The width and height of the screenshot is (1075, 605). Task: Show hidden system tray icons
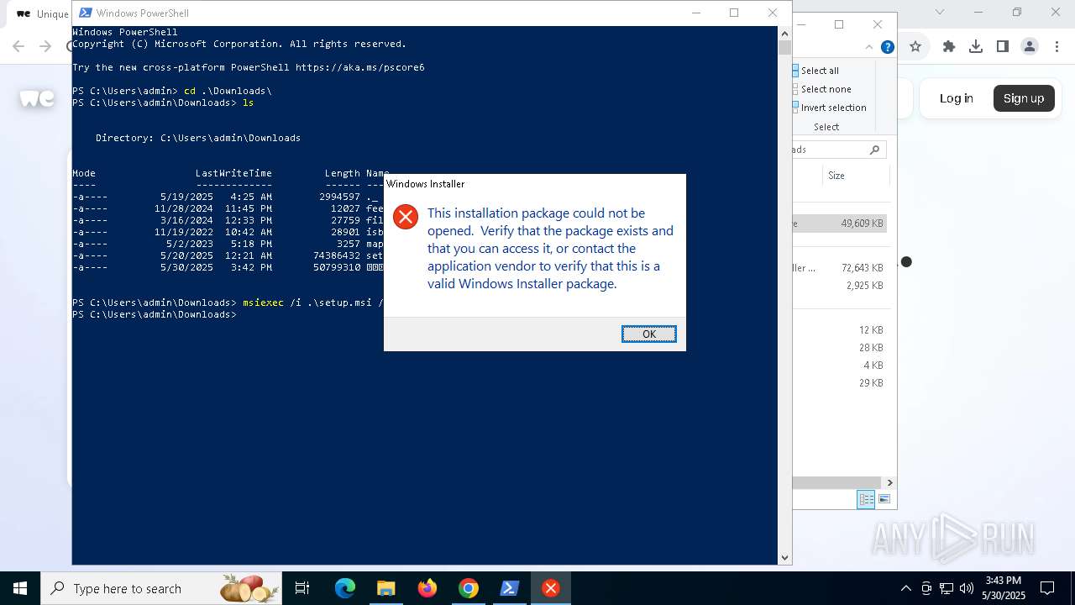click(x=905, y=588)
